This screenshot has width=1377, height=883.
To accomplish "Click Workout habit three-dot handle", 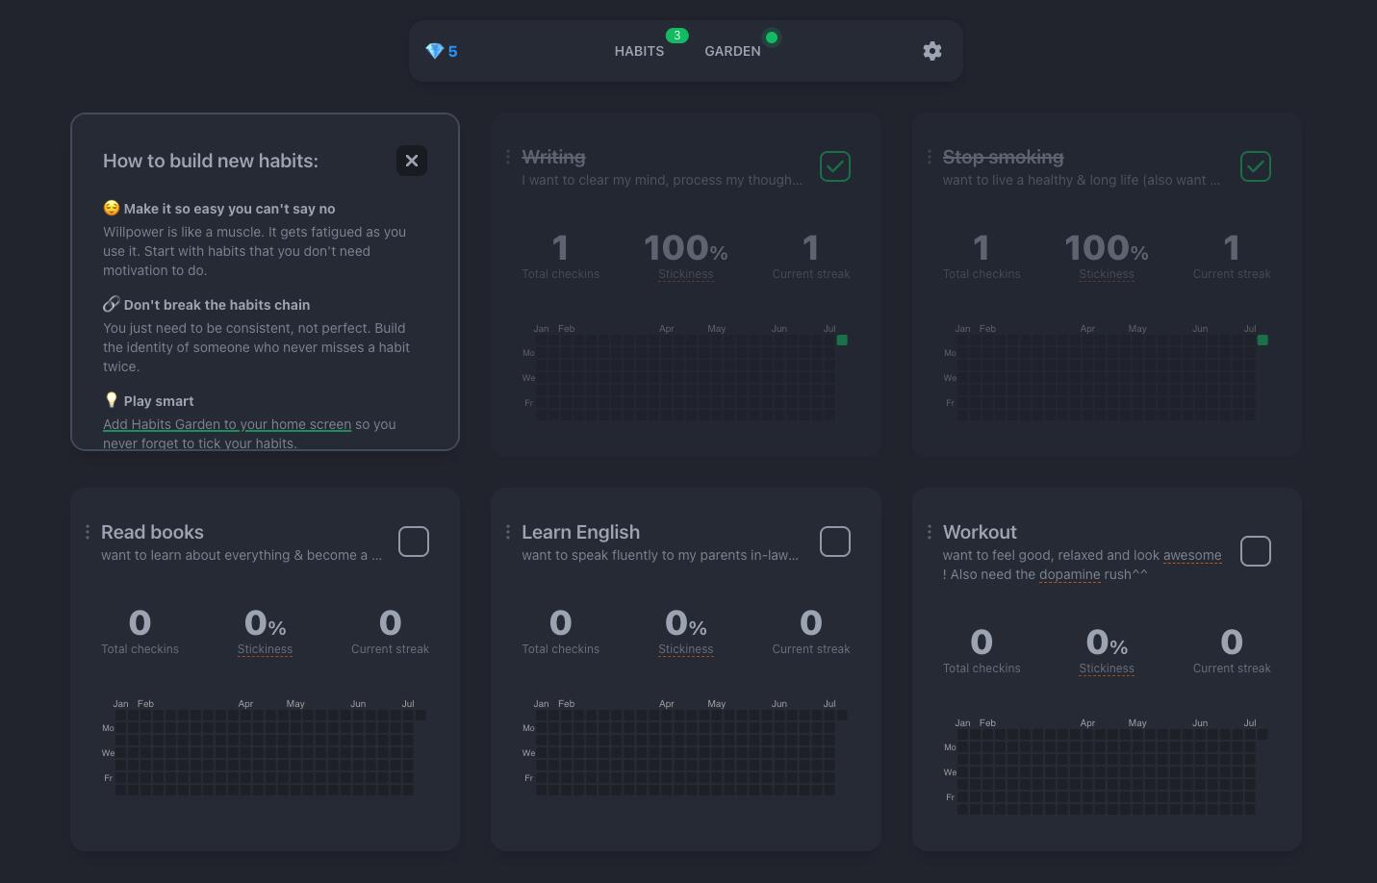I will [x=929, y=532].
